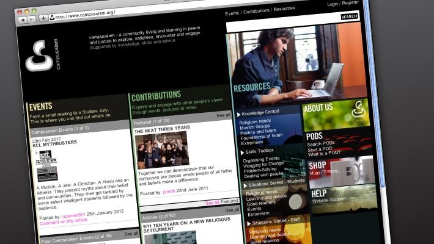The height and width of the screenshot is (244, 434).
Task: Click See all in Featured header
Action: pos(223,115)
